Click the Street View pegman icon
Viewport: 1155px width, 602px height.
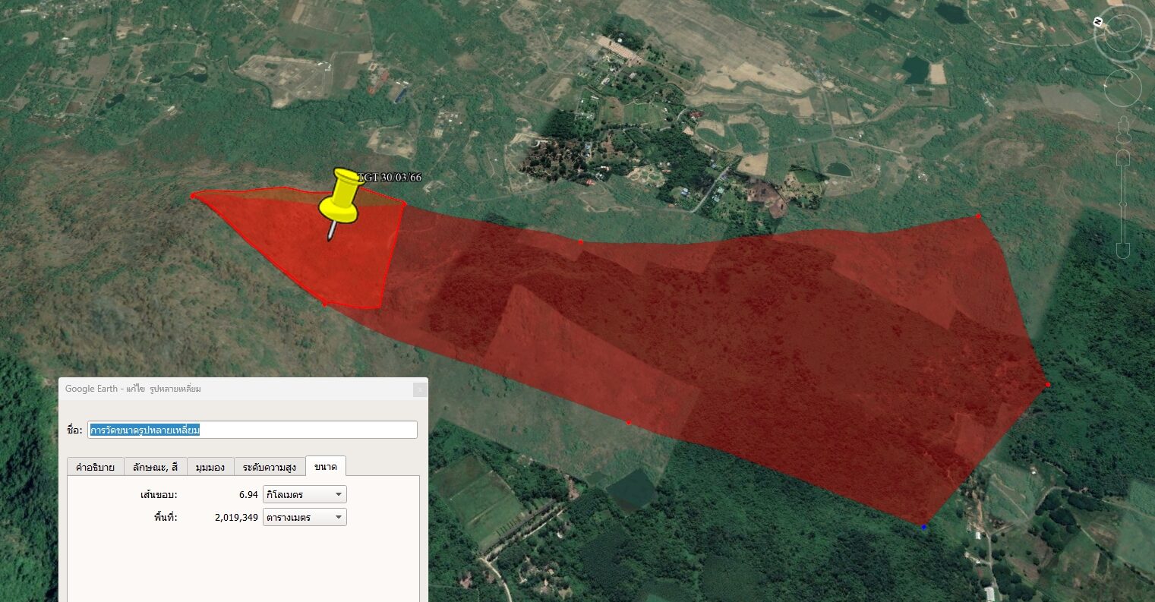click(1124, 131)
